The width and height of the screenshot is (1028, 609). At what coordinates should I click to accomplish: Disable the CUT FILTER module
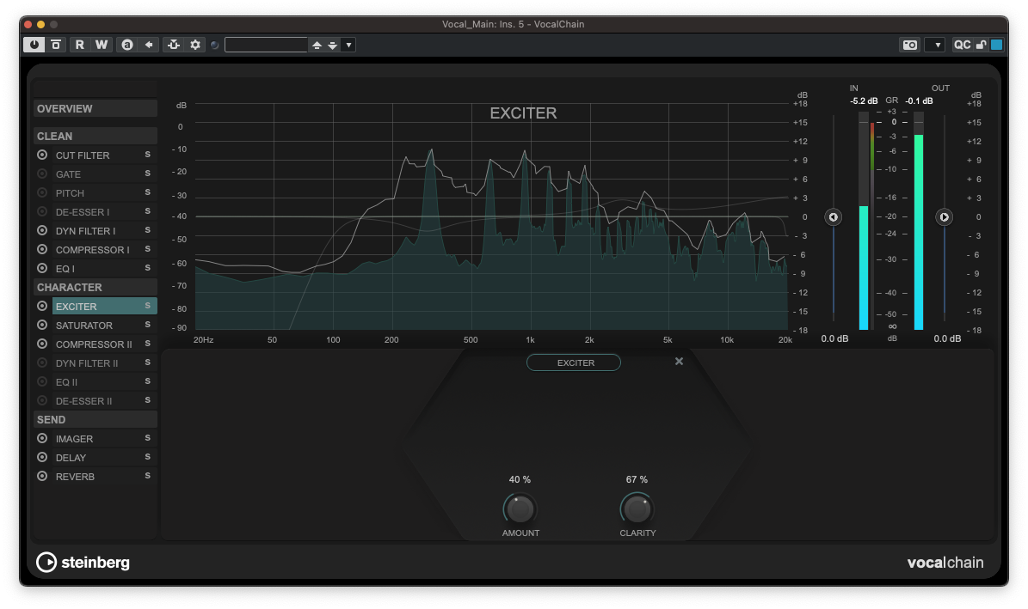[42, 155]
